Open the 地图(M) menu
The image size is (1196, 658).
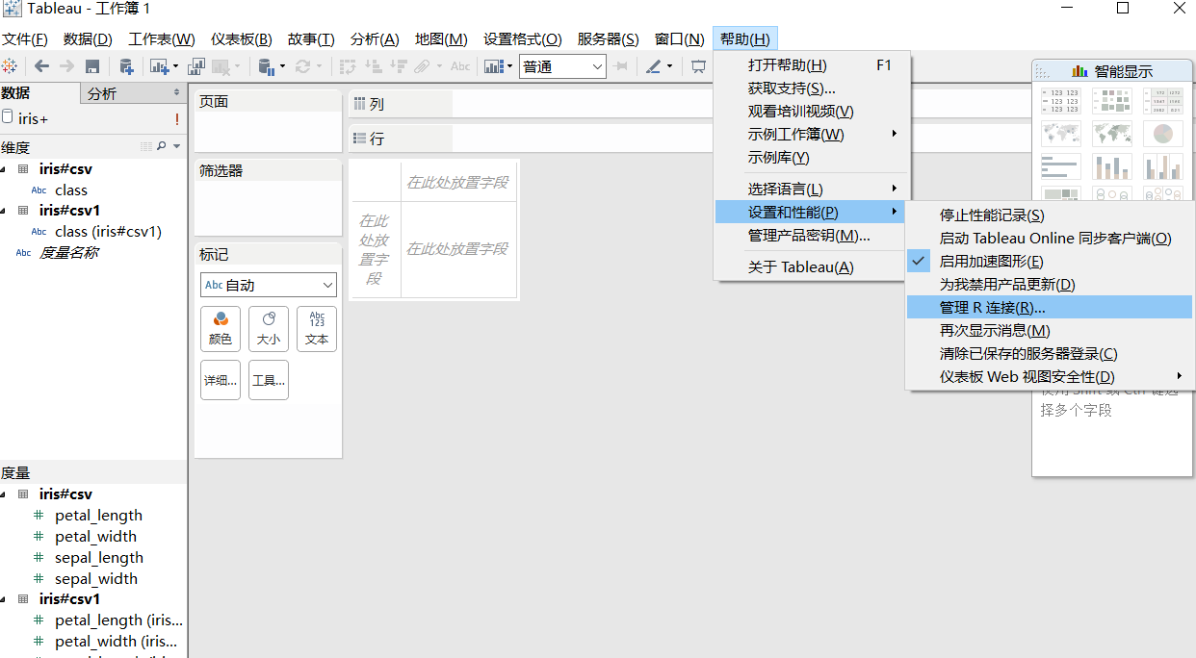point(441,39)
